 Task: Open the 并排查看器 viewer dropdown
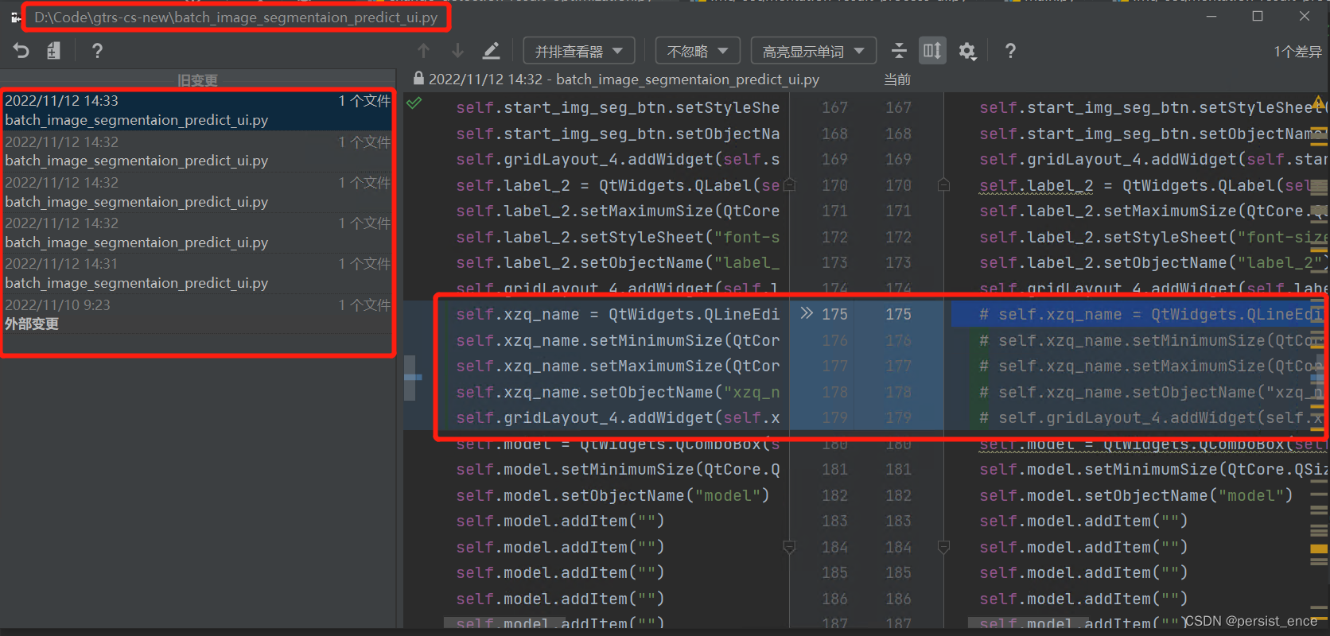pyautogui.click(x=579, y=51)
